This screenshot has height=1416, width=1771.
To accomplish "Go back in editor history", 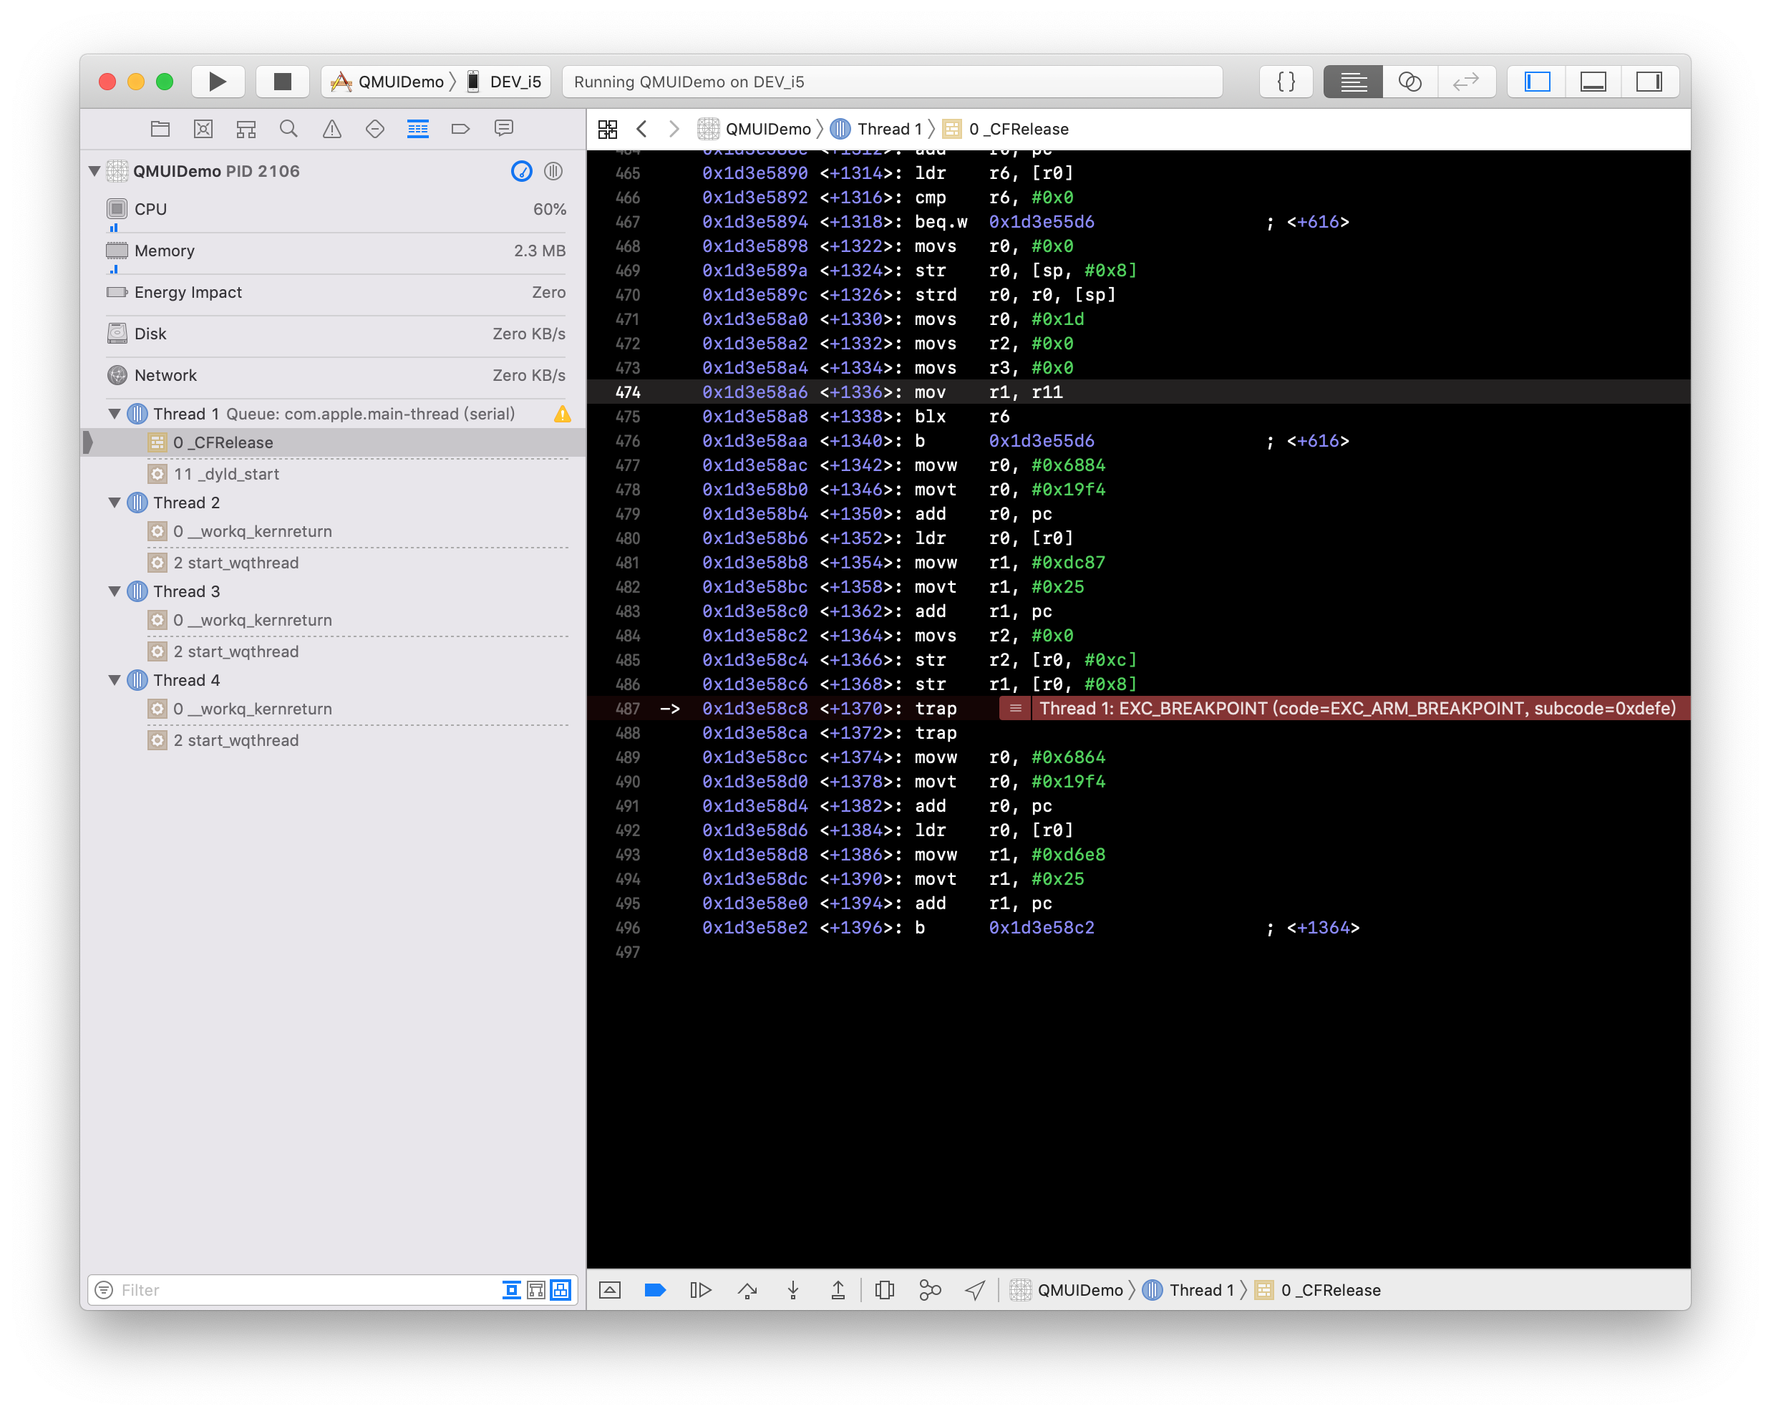I will click(x=642, y=129).
